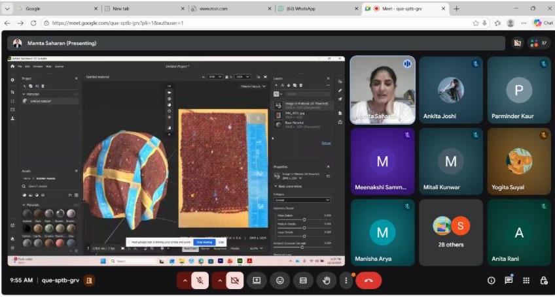Open meeting details info icon

491,280
